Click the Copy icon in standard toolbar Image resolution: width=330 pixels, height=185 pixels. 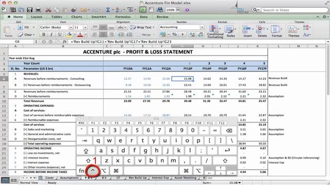[57, 10]
